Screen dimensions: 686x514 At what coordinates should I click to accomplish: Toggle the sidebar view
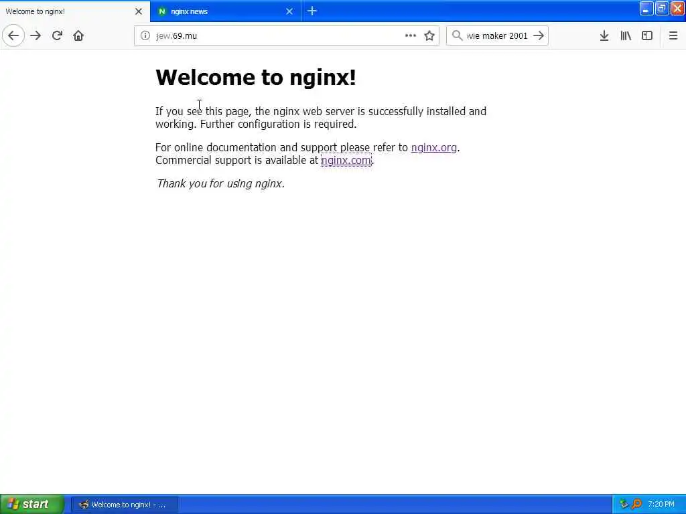[647, 35]
